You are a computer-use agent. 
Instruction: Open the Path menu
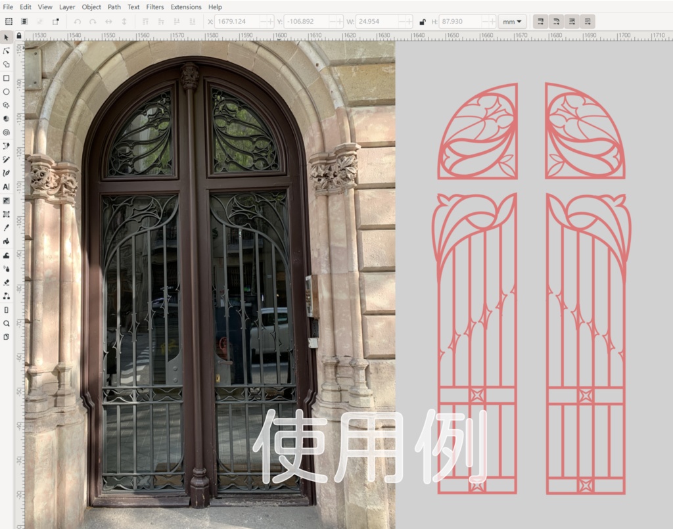tap(114, 7)
